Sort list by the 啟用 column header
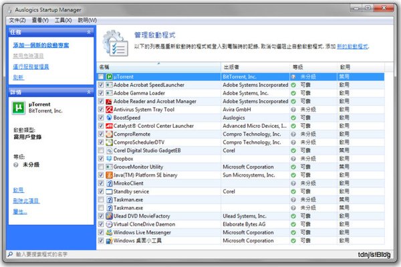The width and height of the screenshot is (401, 267). (x=361, y=67)
